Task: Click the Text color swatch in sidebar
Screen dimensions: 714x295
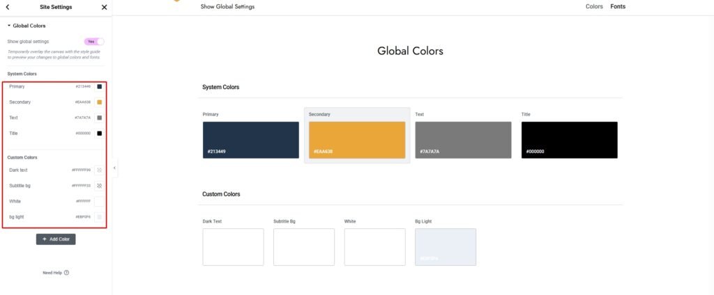Action: pos(99,118)
